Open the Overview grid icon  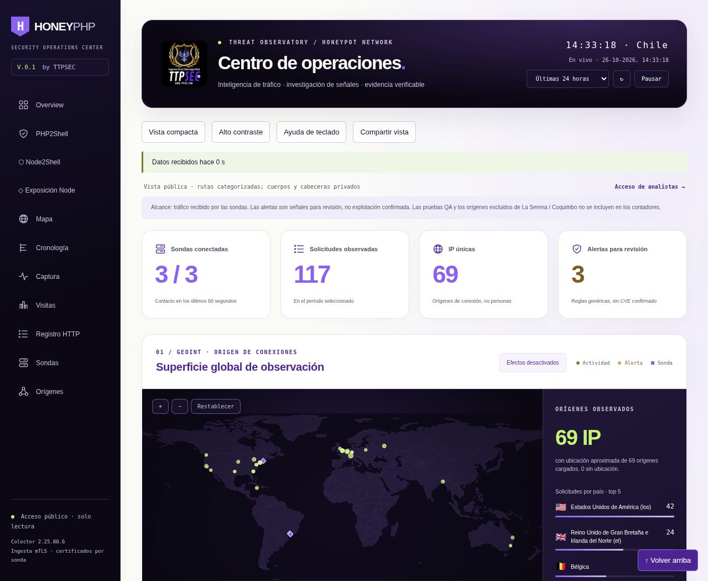(x=23, y=105)
